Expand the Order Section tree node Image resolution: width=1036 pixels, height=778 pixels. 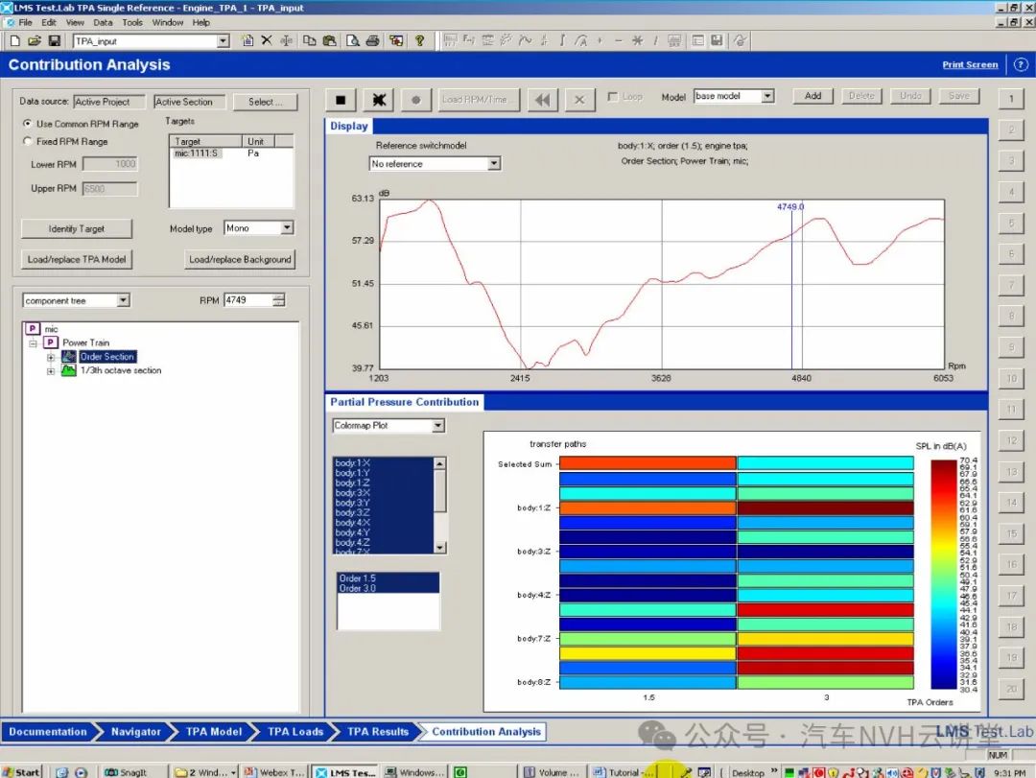point(51,357)
